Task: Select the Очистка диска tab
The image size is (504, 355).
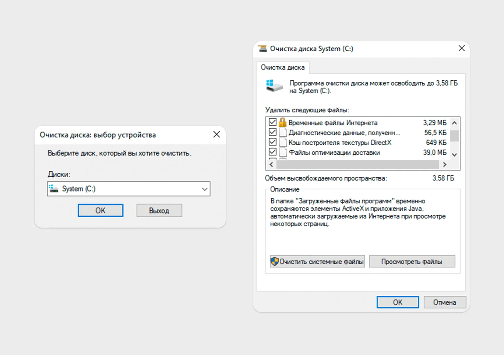Action: pos(283,68)
